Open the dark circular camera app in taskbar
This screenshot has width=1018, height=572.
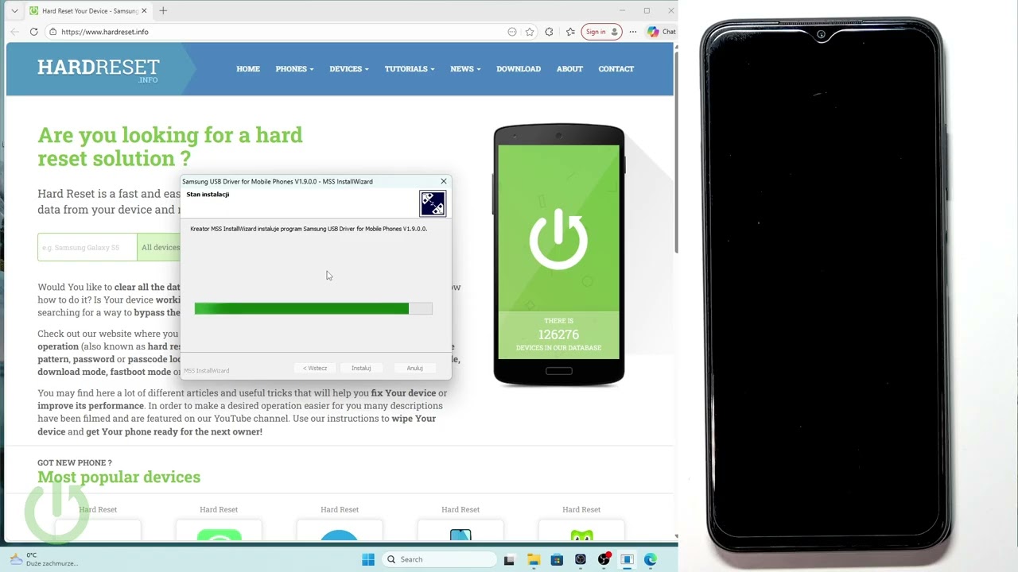point(581,559)
